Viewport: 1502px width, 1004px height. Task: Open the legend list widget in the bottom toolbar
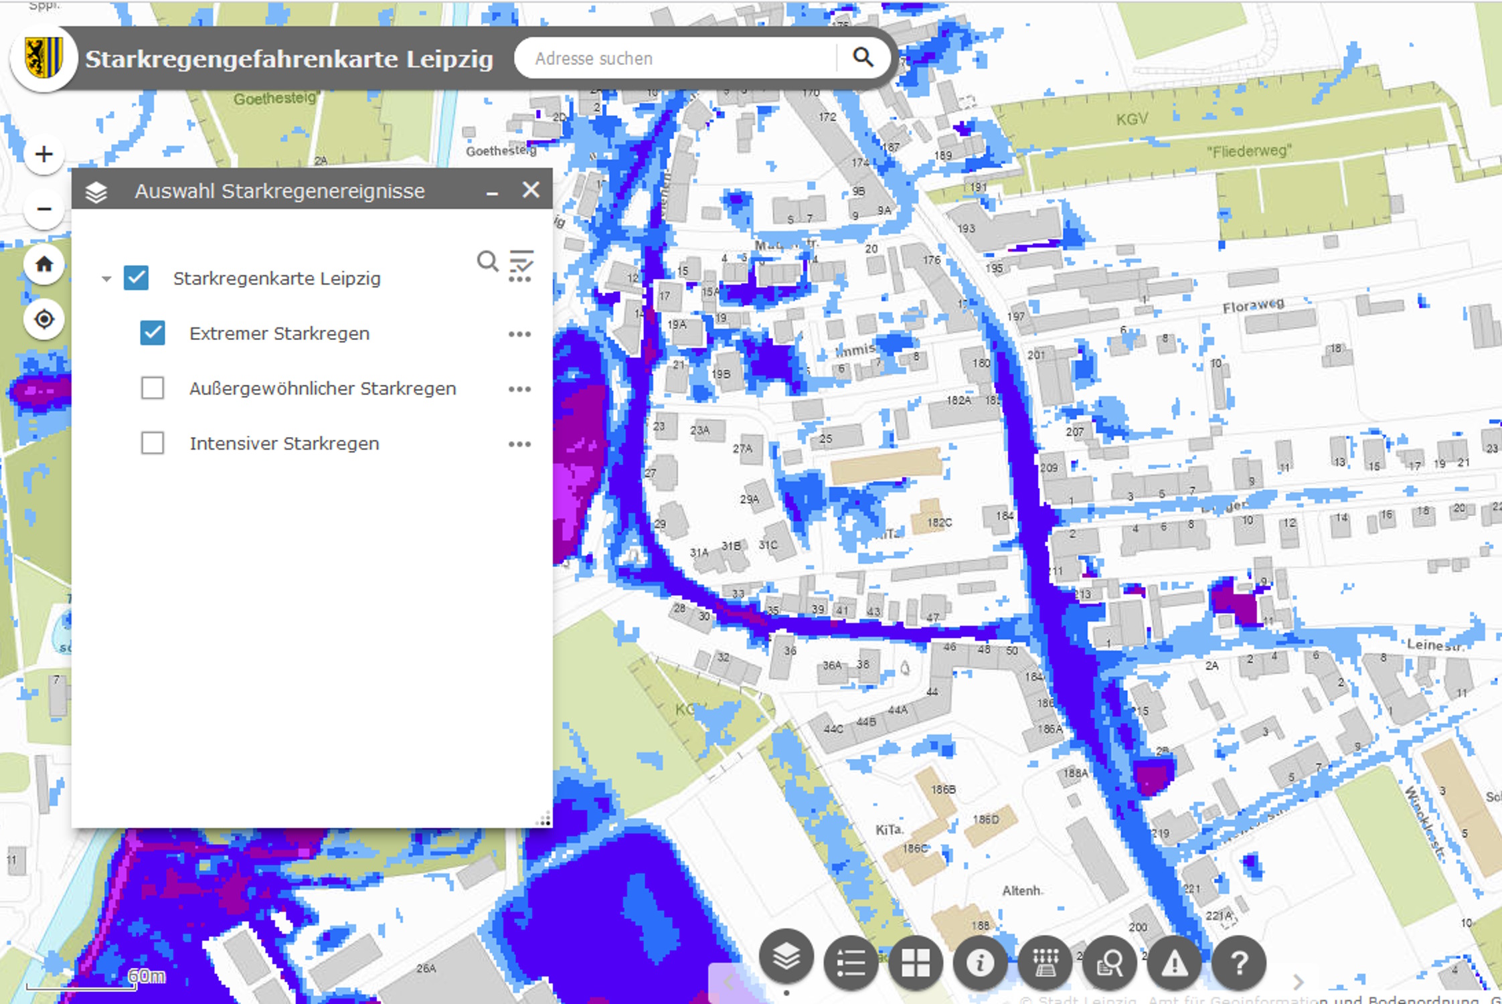[851, 963]
